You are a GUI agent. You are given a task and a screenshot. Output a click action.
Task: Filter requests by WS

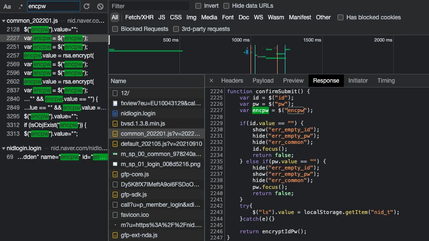(258, 17)
